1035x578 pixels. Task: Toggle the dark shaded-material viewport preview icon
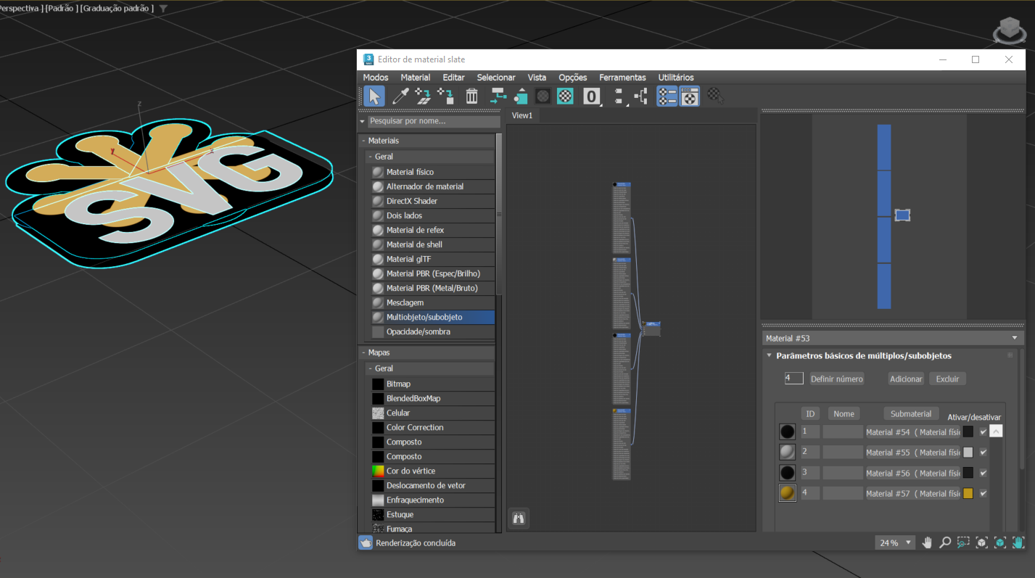point(543,96)
